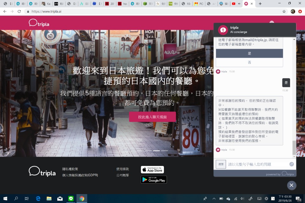Open the 使用條款 link

(x=123, y=169)
